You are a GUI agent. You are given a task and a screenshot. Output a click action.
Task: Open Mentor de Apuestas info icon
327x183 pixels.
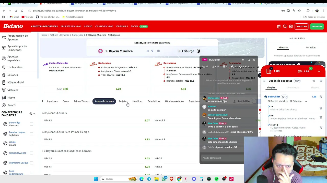coord(299,65)
